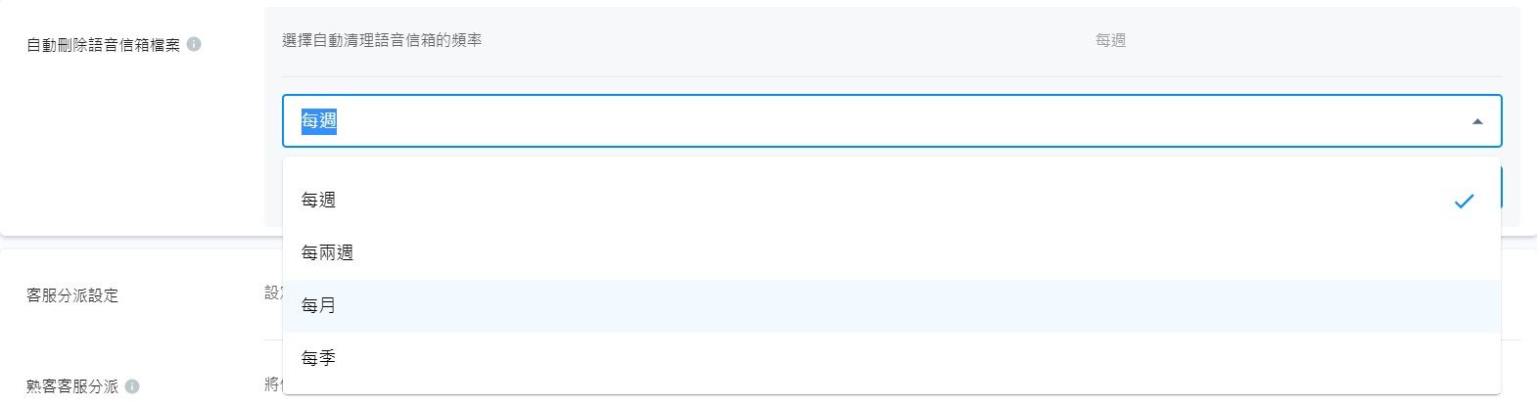
Task: Click the blue checkmark in the dropdown list
Action: click(x=1464, y=201)
